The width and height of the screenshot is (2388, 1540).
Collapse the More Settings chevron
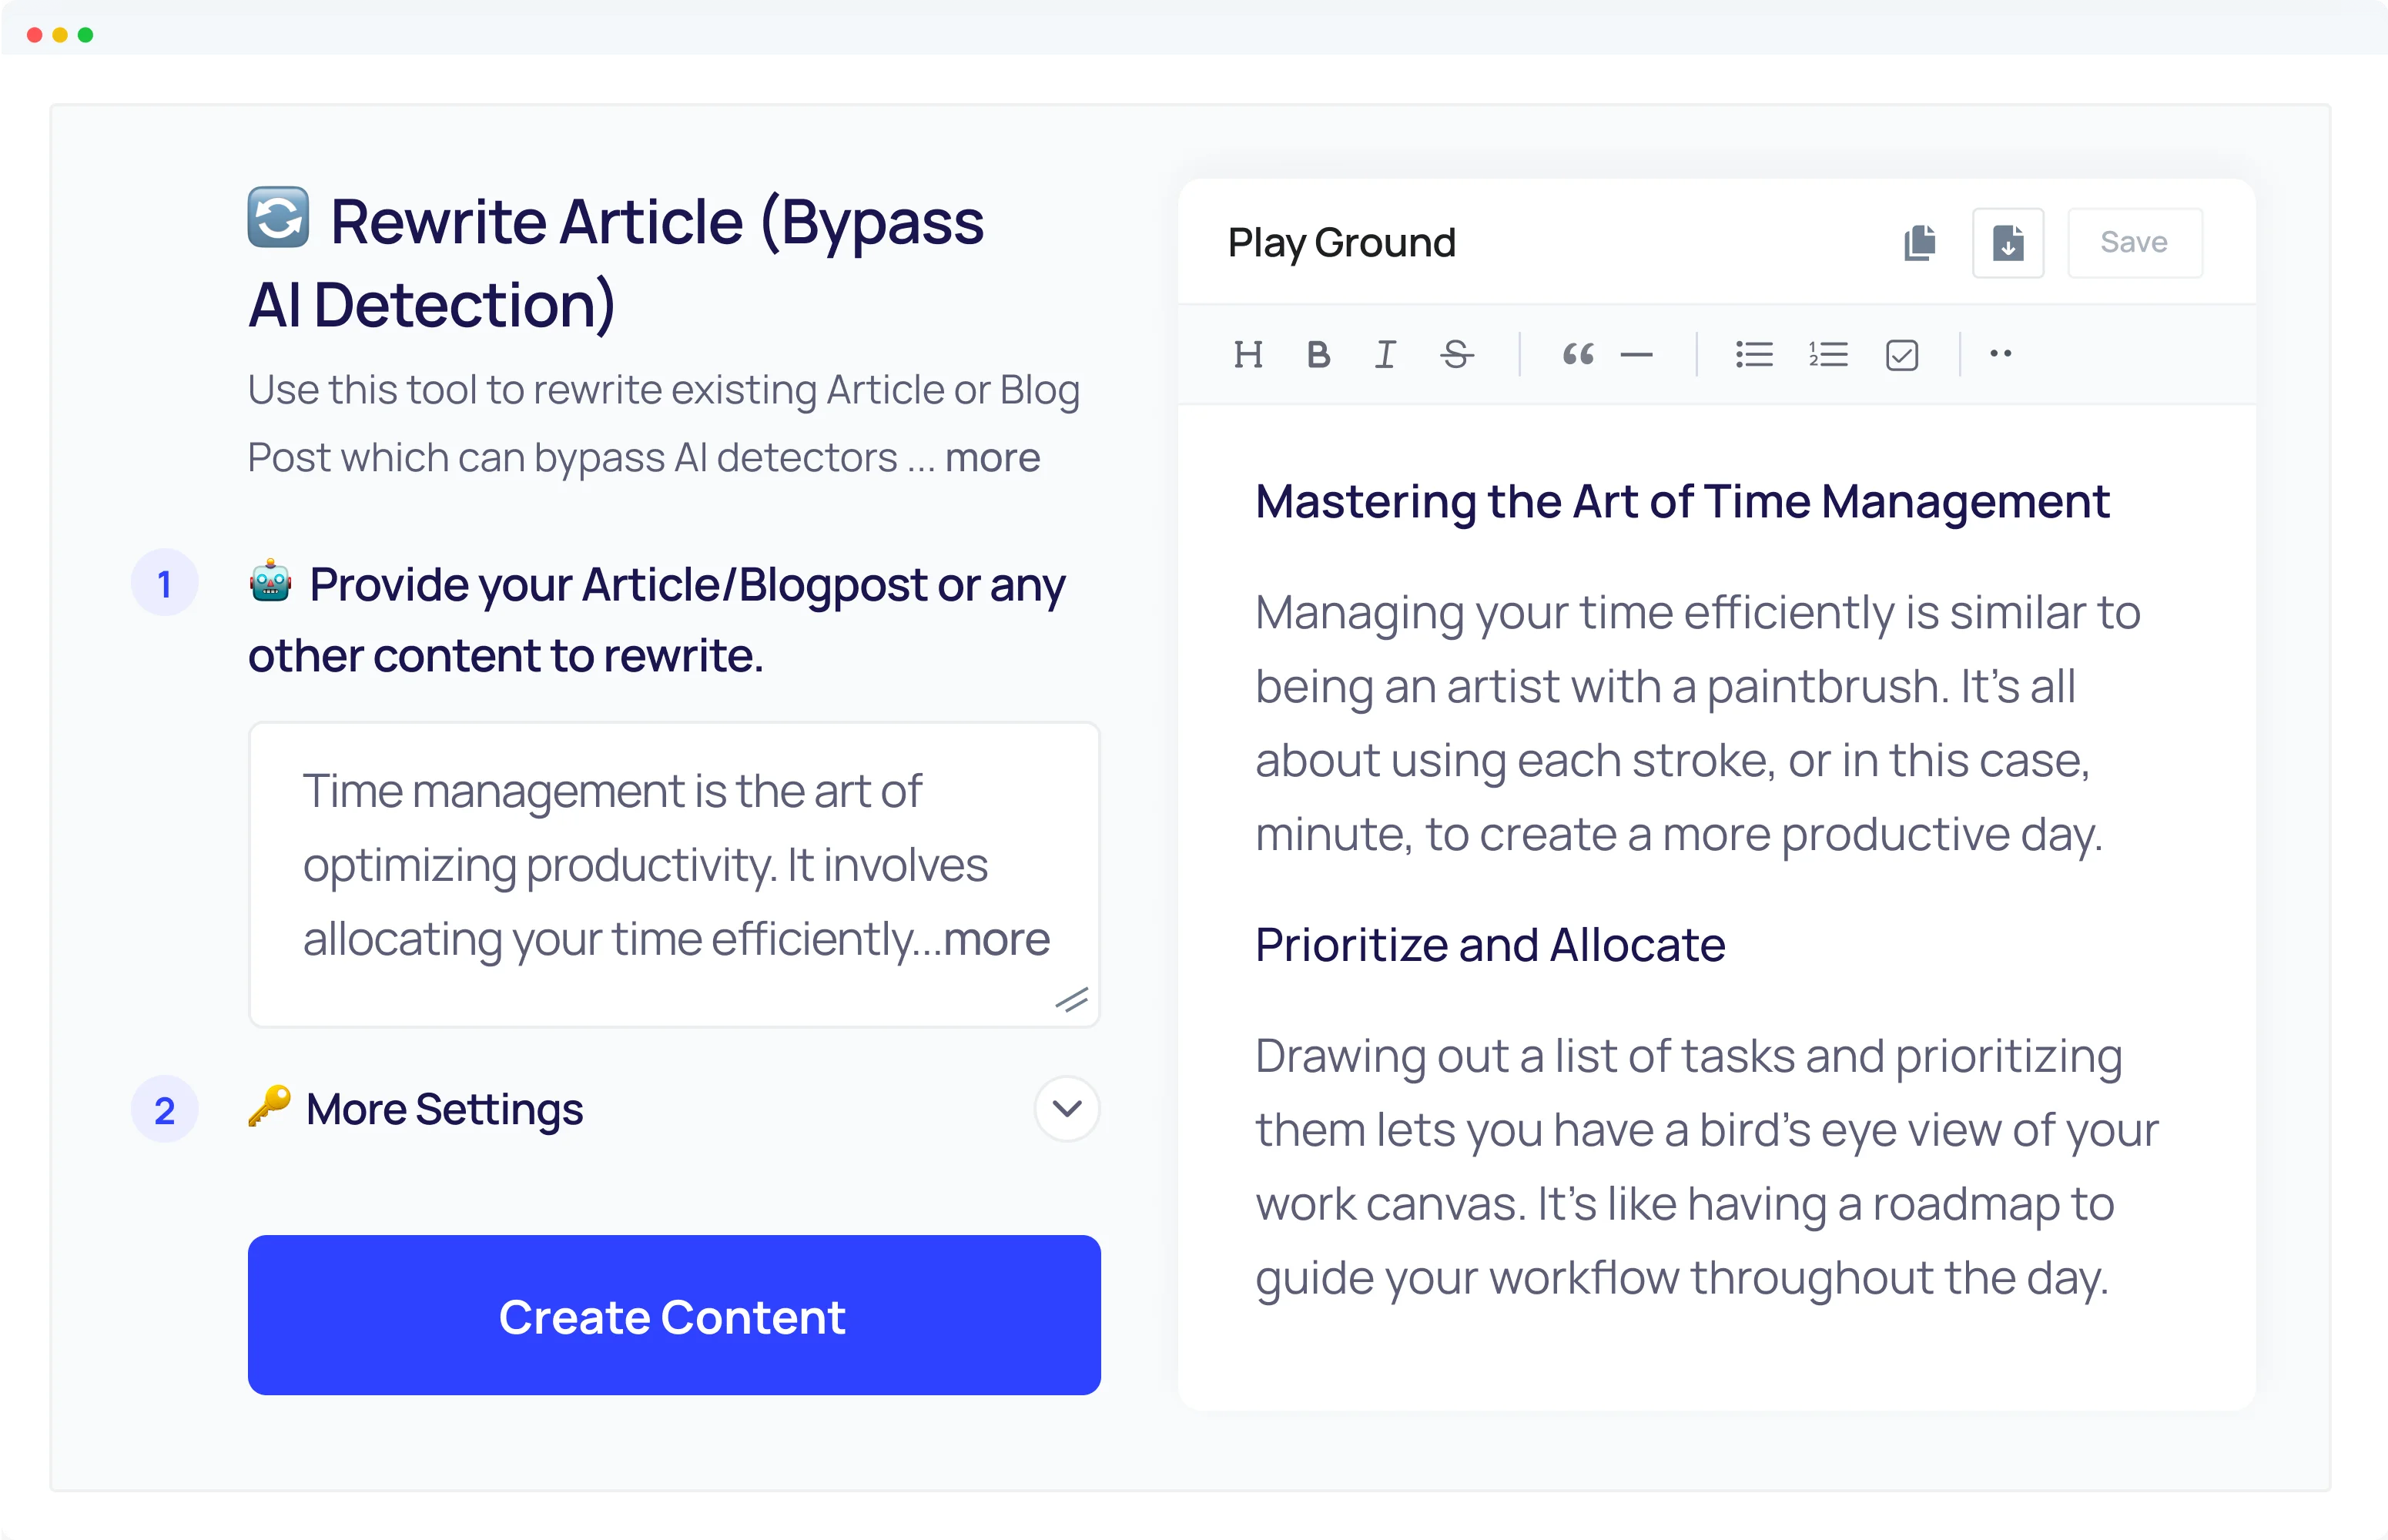pos(1066,1109)
